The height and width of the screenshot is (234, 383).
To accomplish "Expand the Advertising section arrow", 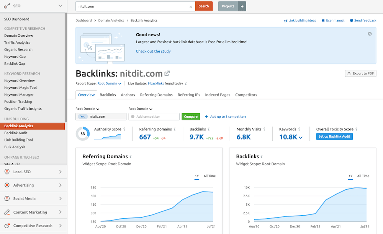I will (61, 185).
